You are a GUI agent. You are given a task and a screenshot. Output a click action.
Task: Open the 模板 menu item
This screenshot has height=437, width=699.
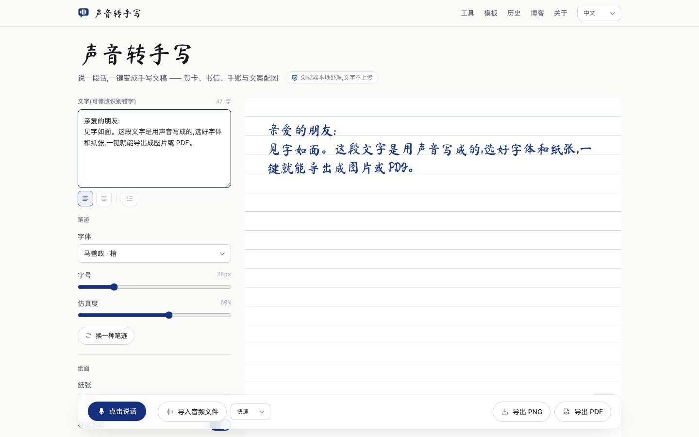coord(491,13)
